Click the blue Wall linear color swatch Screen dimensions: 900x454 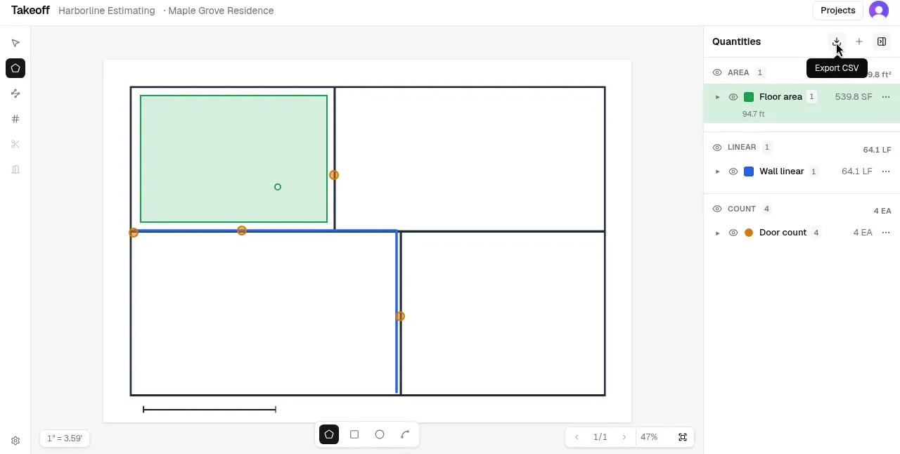click(749, 171)
